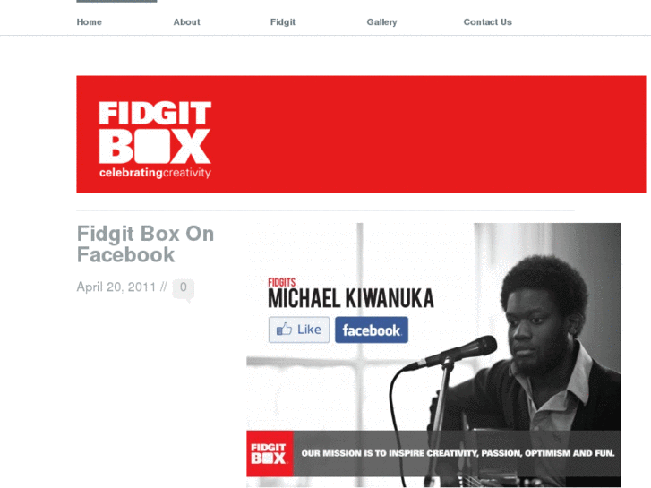
Task: Click the active tab indicator above Home
Action: pyautogui.click(x=116, y=1)
